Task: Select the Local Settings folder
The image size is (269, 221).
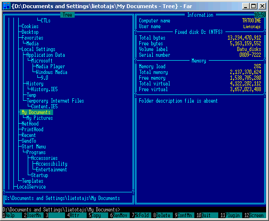Action: 38,49
